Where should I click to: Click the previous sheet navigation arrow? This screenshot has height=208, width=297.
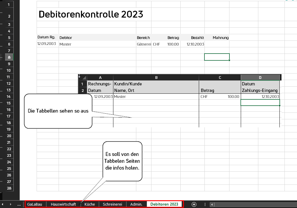click(2, 204)
